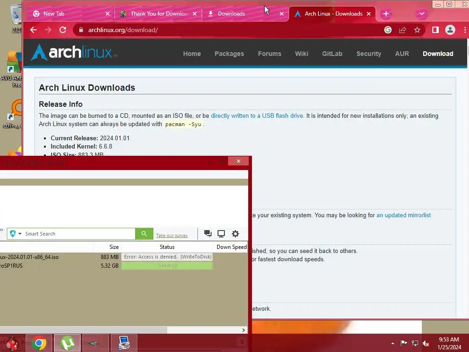Switch to the Thank You for Download tab

click(158, 14)
